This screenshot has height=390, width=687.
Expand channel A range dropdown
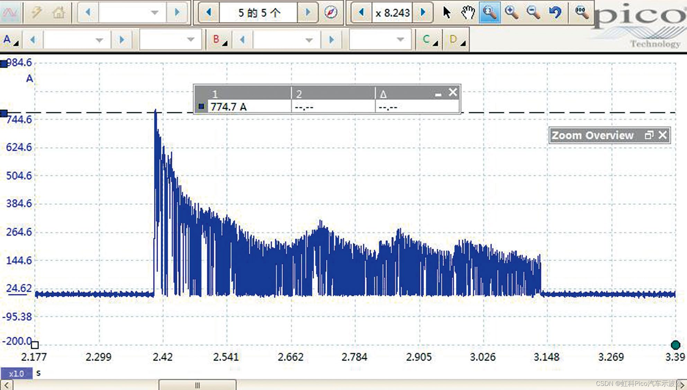click(x=99, y=40)
